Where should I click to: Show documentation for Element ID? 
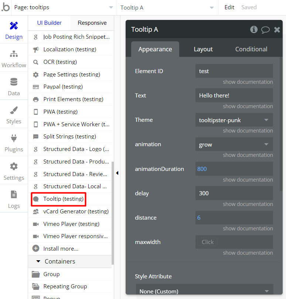[248, 82]
